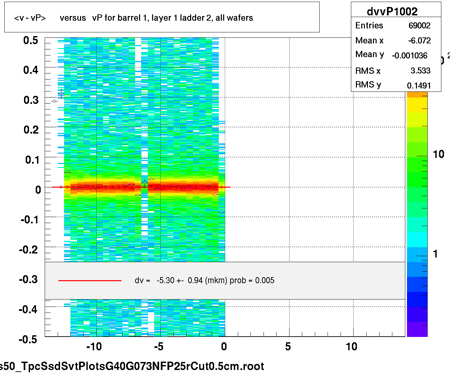Click the x-axis label -10
Screen dimensions: 450x374
click(94, 347)
